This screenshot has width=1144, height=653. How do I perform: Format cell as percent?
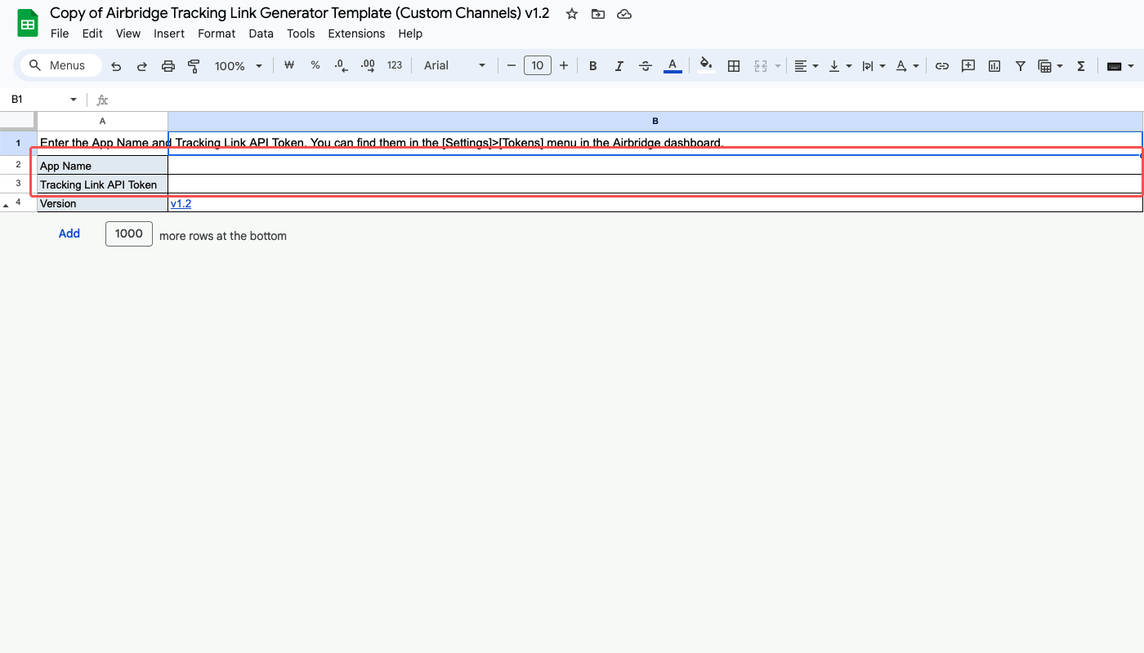click(x=315, y=65)
